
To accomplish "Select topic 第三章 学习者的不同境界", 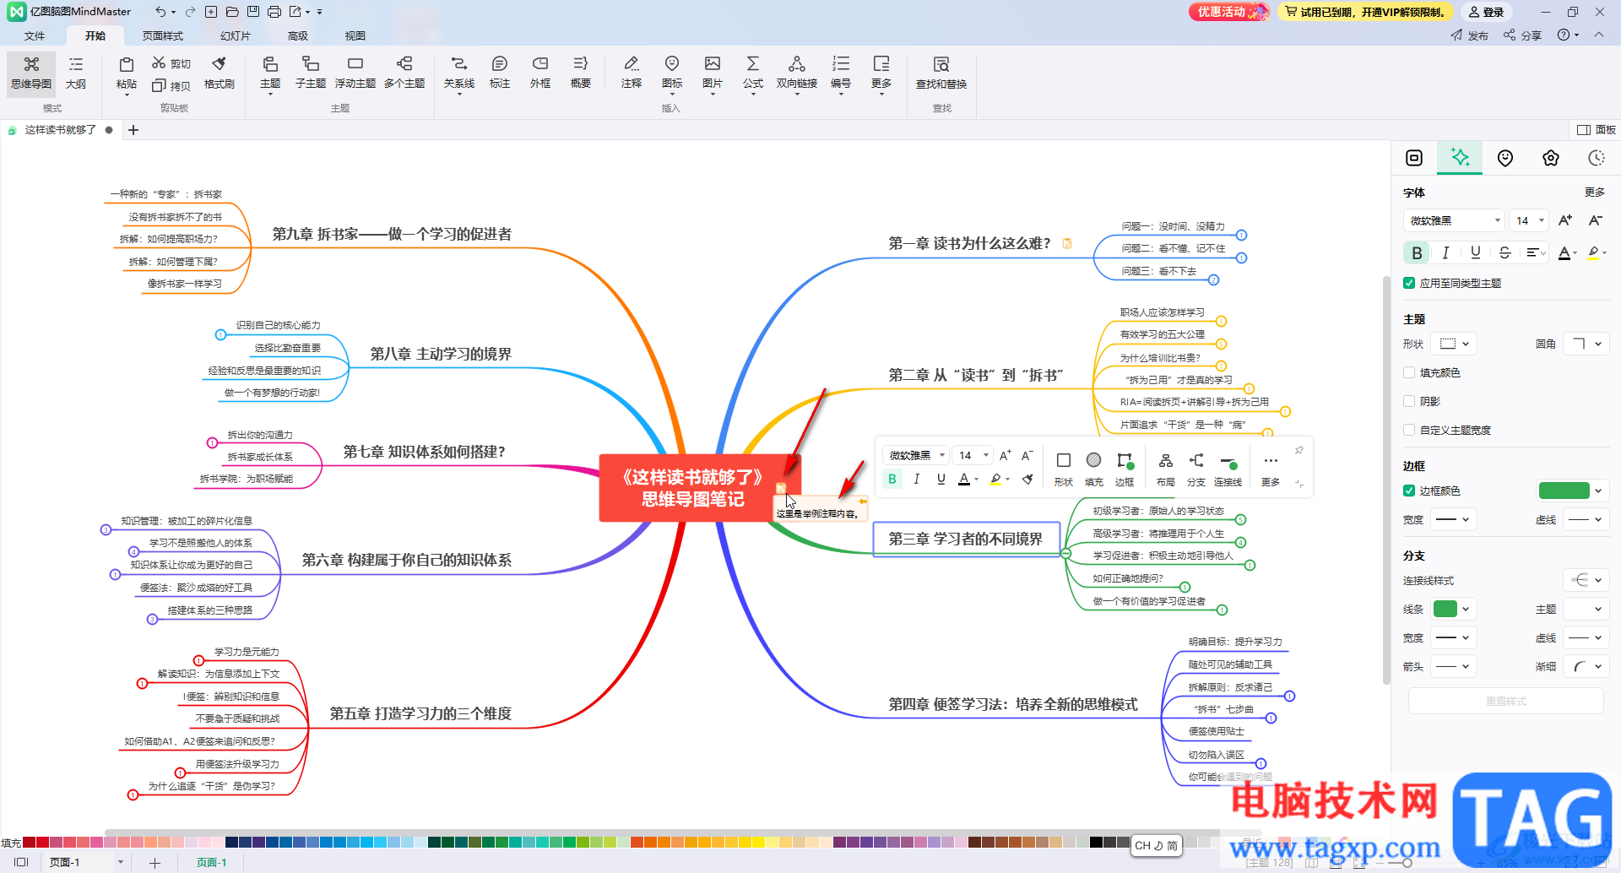I will [x=966, y=539].
